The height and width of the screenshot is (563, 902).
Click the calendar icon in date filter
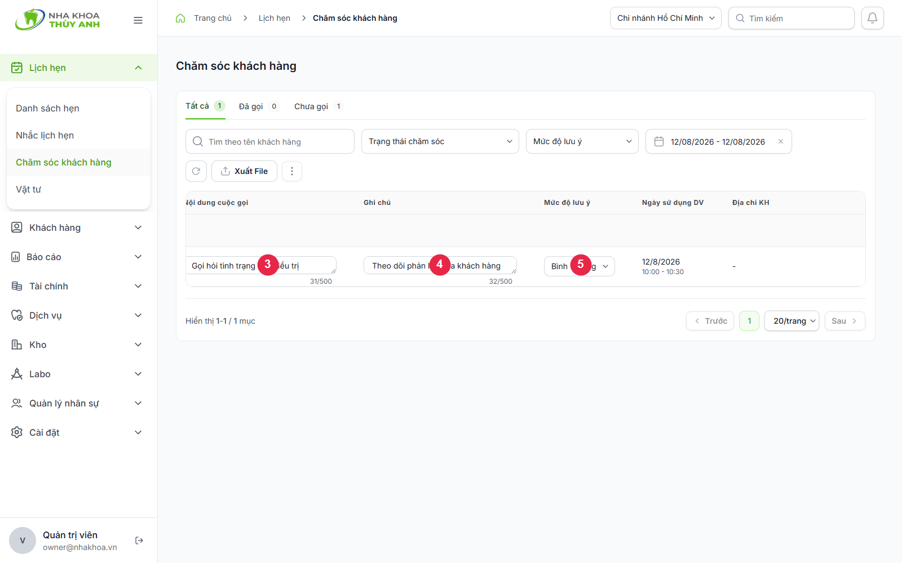click(659, 141)
